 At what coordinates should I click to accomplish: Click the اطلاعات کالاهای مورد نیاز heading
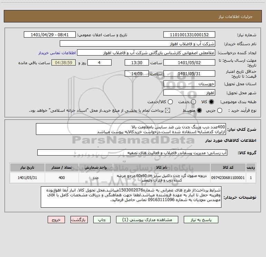230,140
